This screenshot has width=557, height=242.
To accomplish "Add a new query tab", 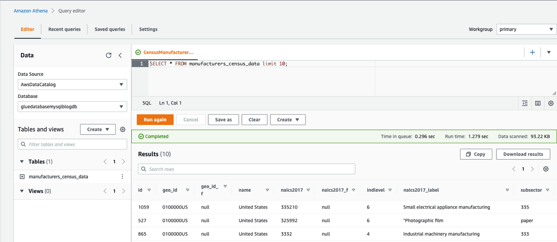I will point(532,52).
